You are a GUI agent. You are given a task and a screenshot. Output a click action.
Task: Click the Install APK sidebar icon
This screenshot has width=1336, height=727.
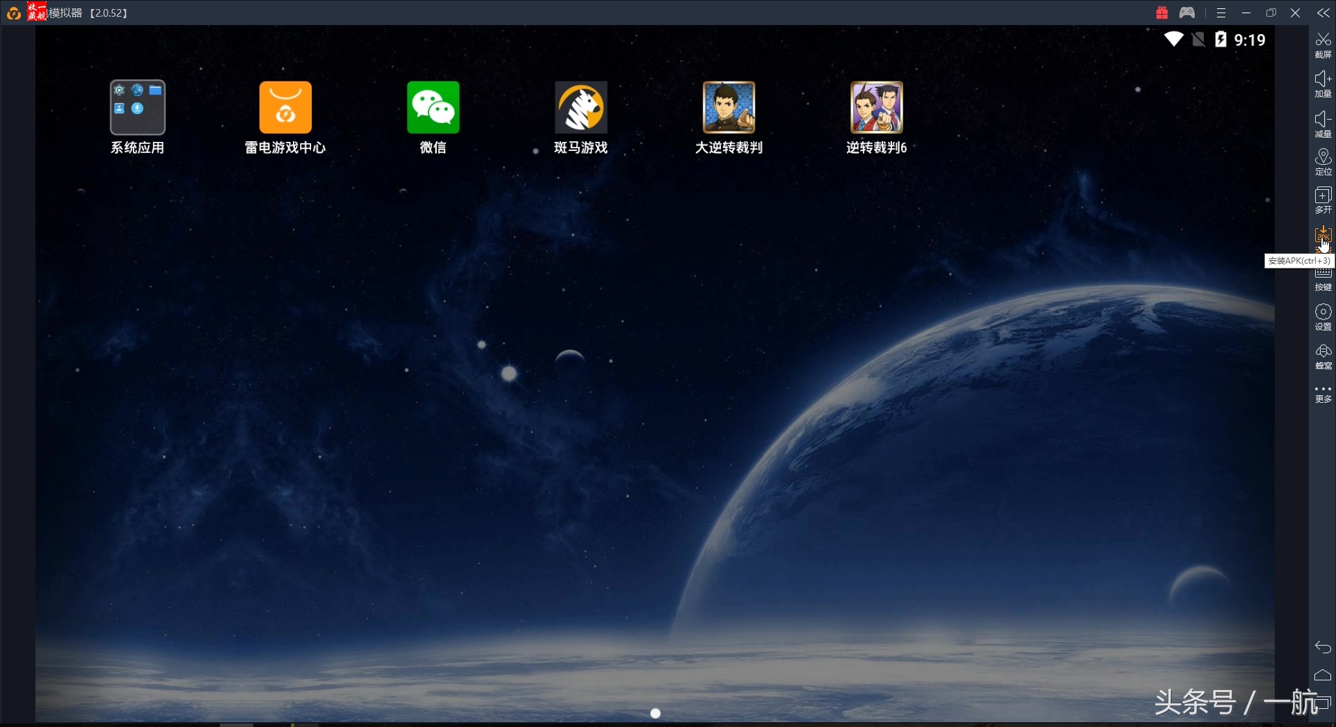[1323, 235]
